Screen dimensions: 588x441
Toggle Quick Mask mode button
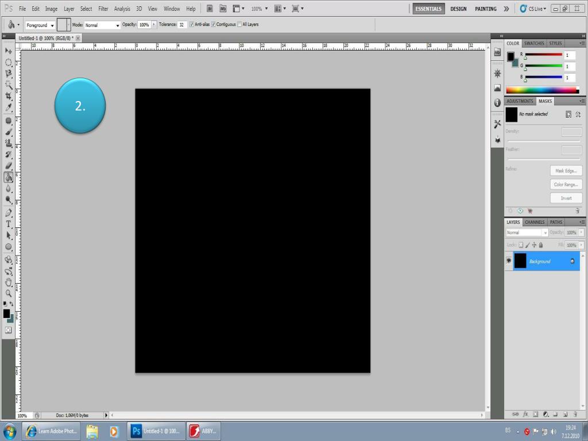click(x=8, y=330)
